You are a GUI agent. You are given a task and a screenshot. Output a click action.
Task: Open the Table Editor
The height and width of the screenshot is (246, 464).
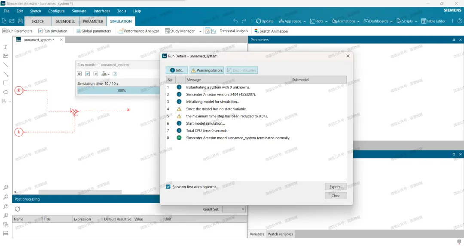[x=433, y=21]
